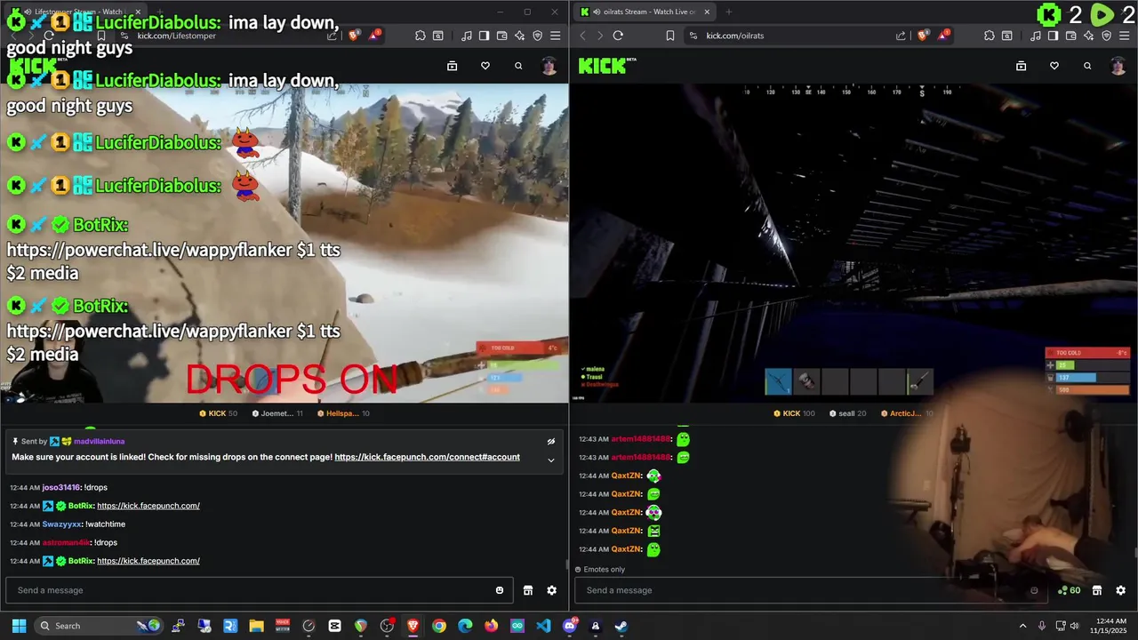This screenshot has width=1138, height=640.
Task: Open the 60 channel points button
Action: [1069, 590]
